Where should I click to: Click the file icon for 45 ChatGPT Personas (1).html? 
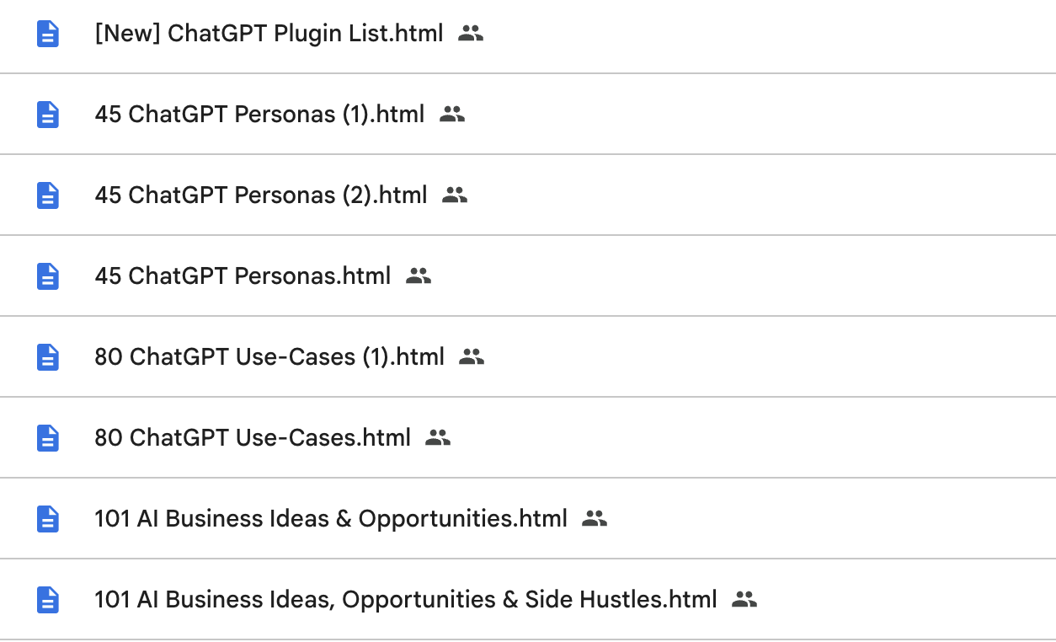pyautogui.click(x=48, y=115)
